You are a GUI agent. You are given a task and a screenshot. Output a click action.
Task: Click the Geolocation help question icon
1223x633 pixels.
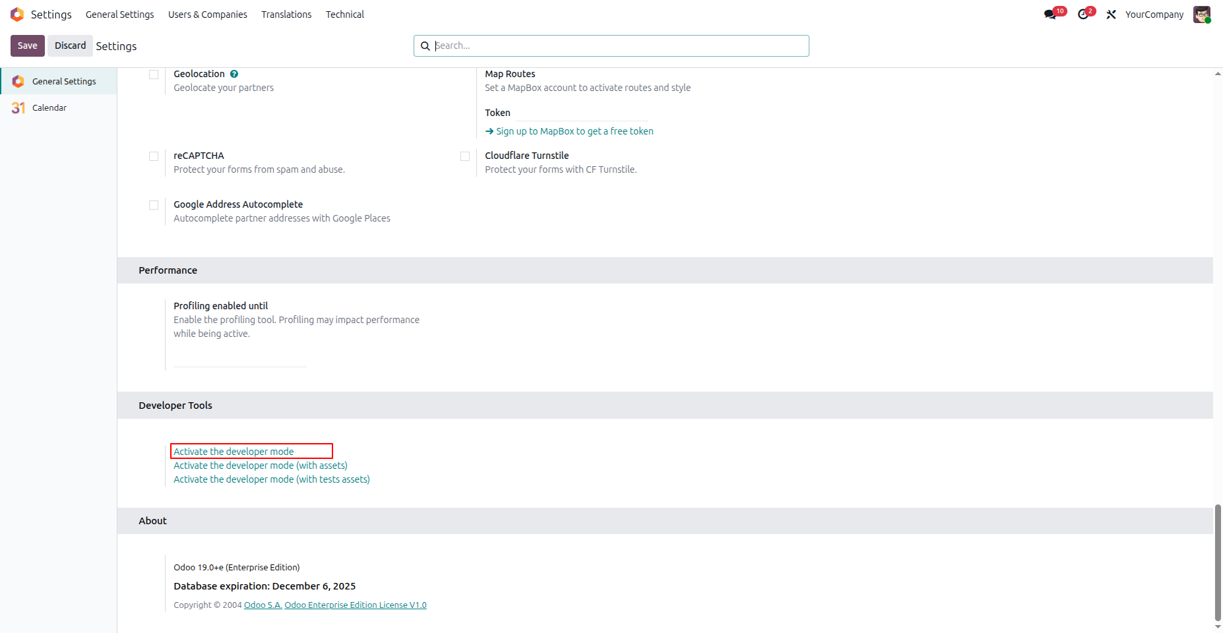(234, 74)
